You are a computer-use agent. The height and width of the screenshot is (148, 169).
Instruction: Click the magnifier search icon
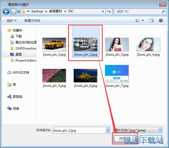pyautogui.click(x=164, y=11)
